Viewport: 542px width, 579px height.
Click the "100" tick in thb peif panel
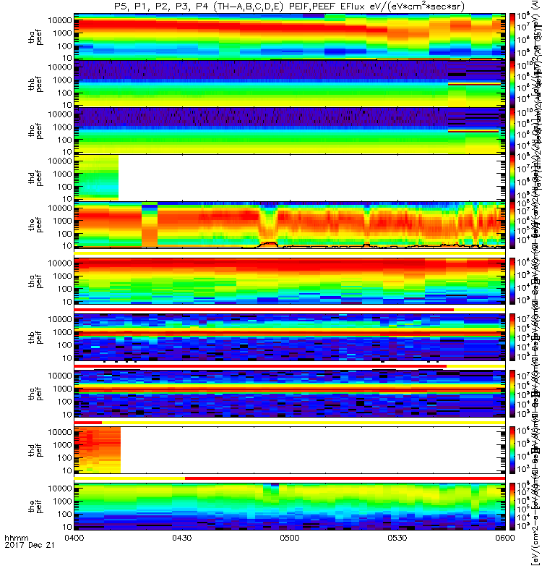coord(64,345)
